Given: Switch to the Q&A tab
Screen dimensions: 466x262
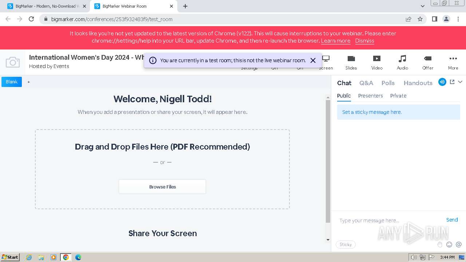Looking at the screenshot, I should tap(366, 83).
